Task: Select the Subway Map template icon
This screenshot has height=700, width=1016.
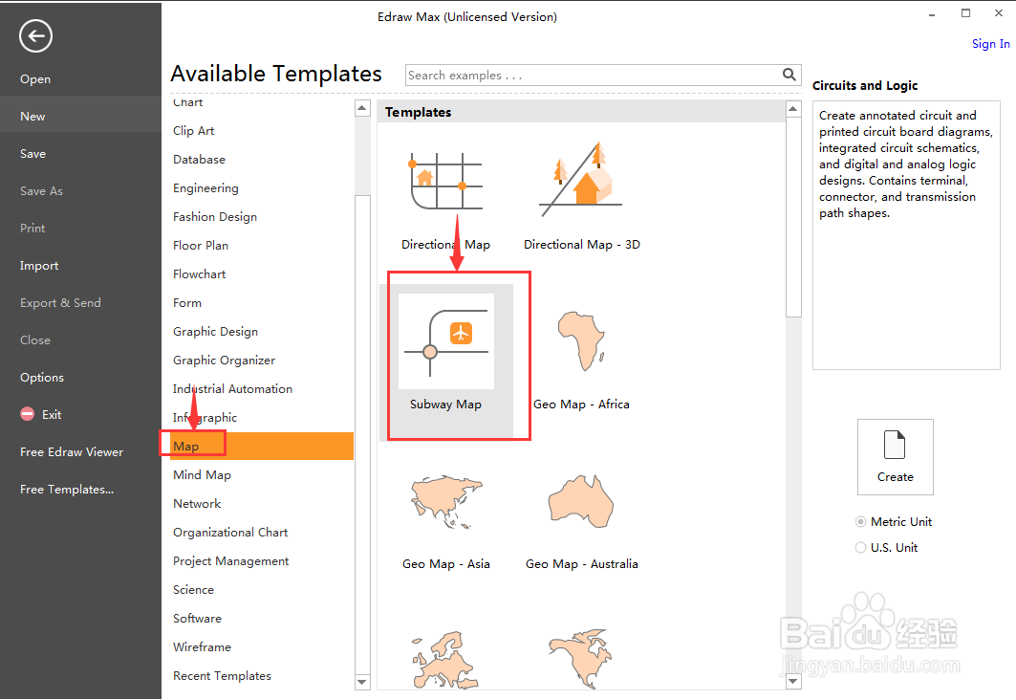Action: coord(445,341)
